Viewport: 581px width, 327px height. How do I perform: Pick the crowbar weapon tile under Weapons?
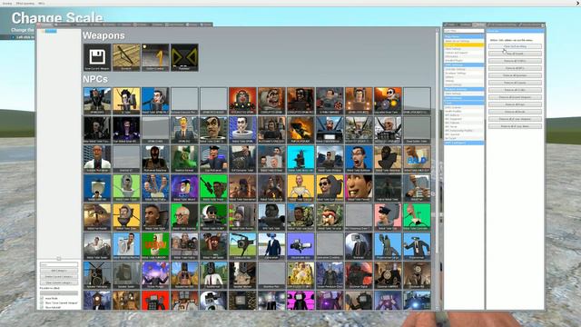(126, 57)
